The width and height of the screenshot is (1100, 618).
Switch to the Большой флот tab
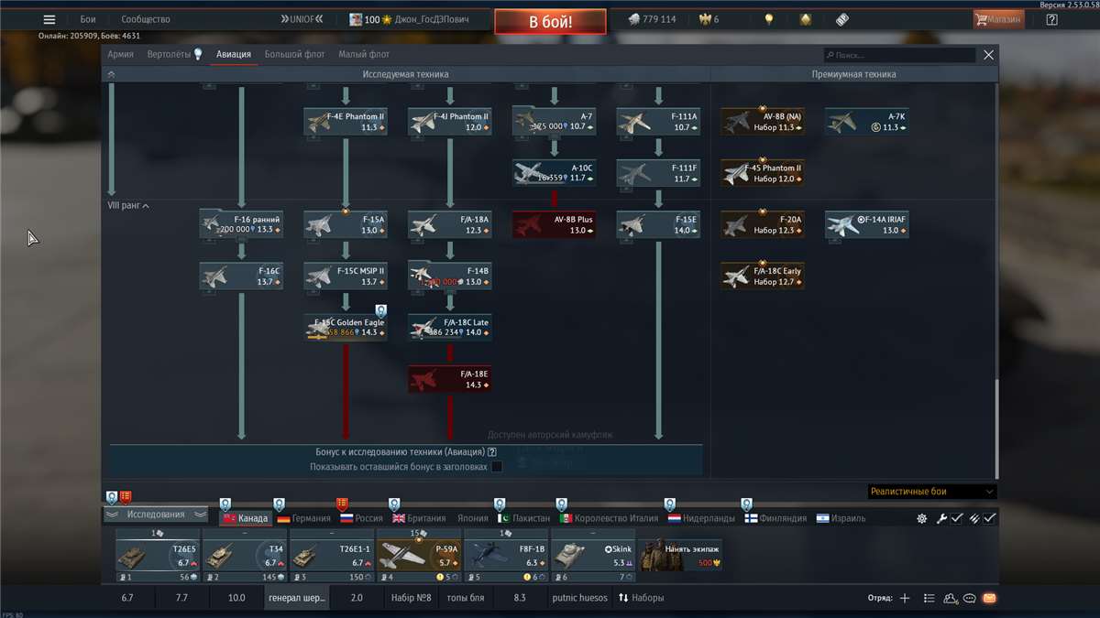coord(294,55)
